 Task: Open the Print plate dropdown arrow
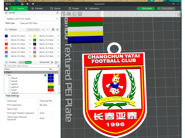(159, 8)
